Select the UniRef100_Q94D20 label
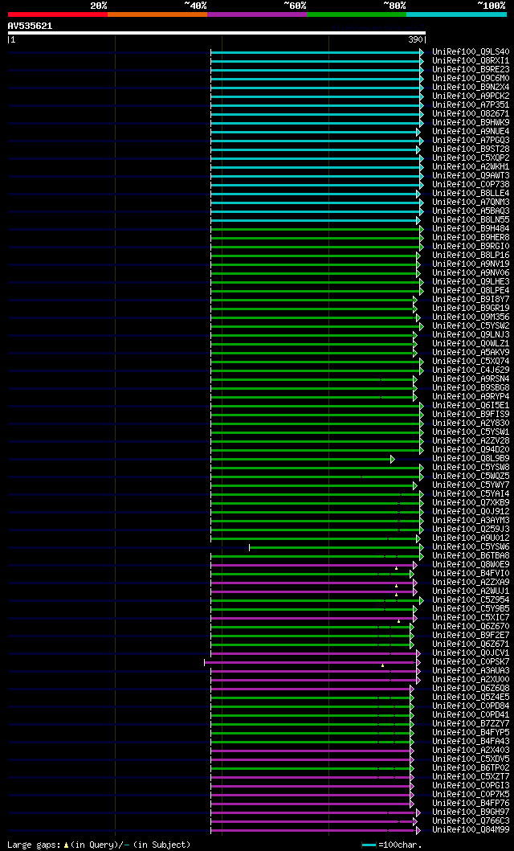Viewport: 514px width, 851px height. [x=471, y=450]
